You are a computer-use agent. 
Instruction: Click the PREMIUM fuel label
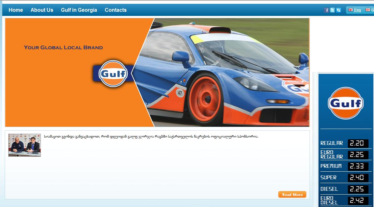[331, 166]
